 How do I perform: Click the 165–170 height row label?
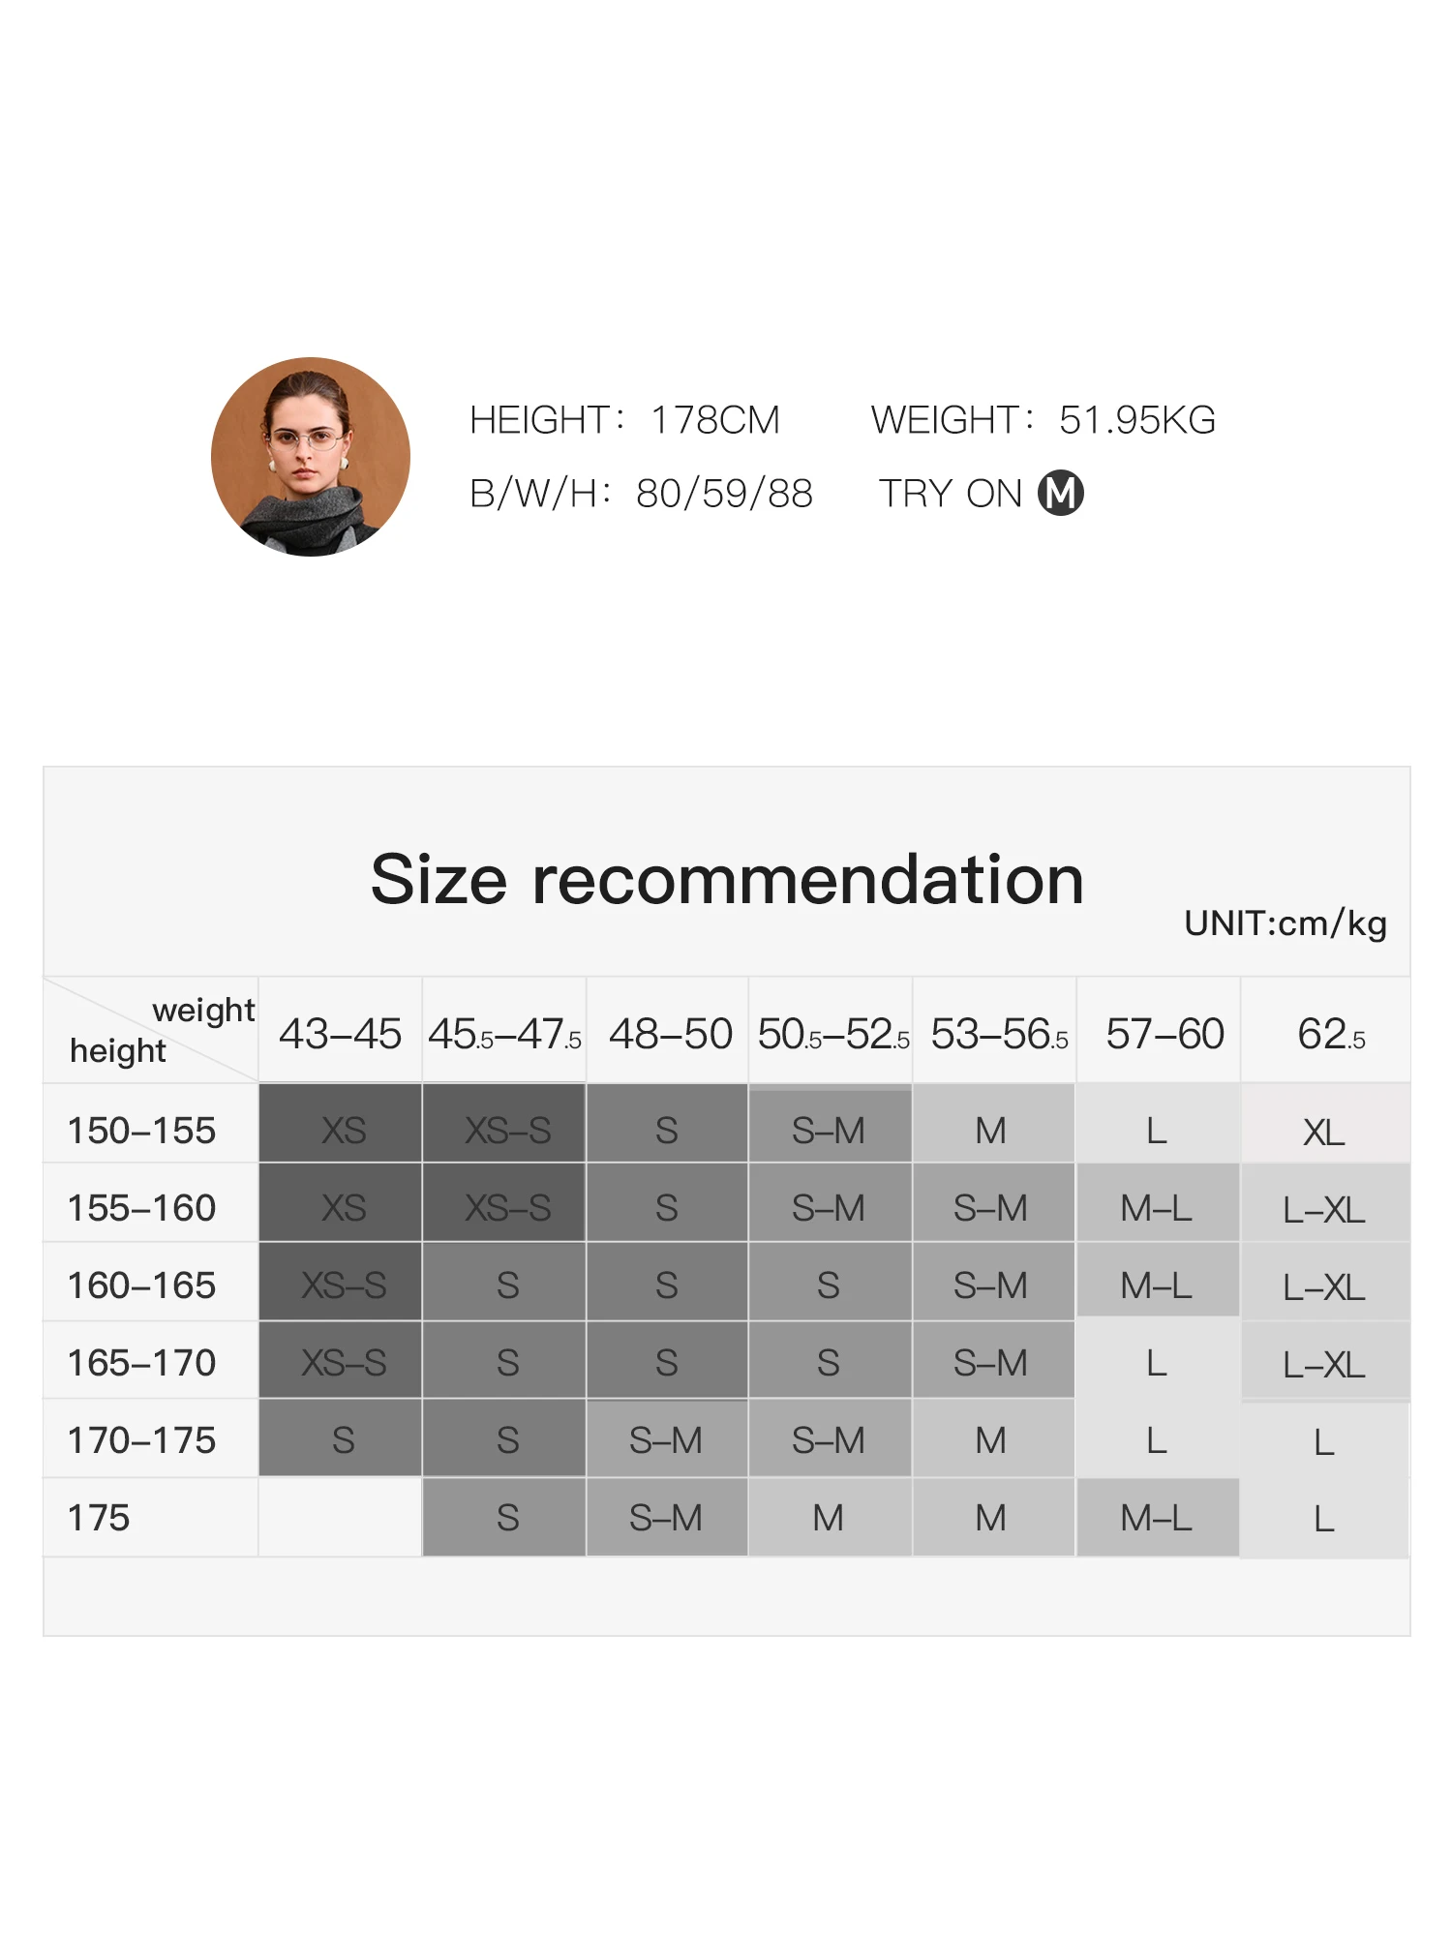pyautogui.click(x=142, y=1363)
